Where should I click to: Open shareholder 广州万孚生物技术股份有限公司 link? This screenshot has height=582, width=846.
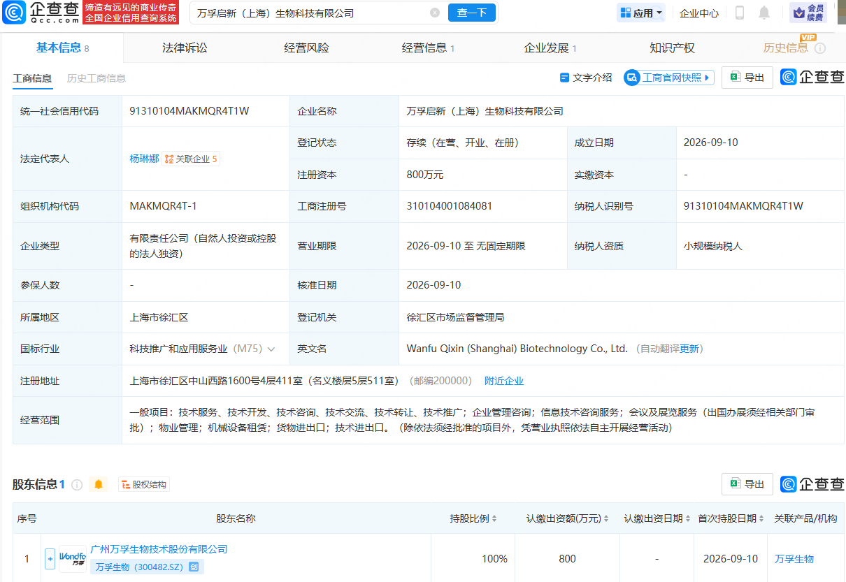(159, 549)
